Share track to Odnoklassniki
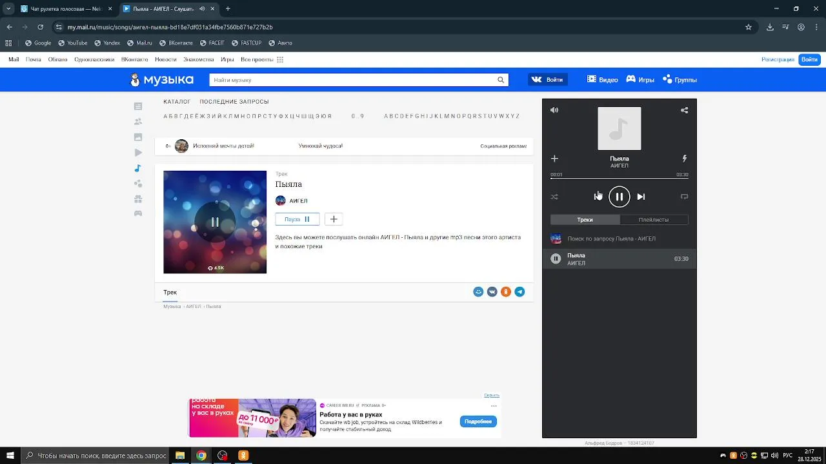 coord(506,292)
